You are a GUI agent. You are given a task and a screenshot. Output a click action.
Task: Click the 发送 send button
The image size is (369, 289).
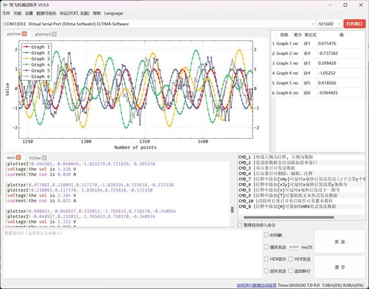tap(339, 242)
